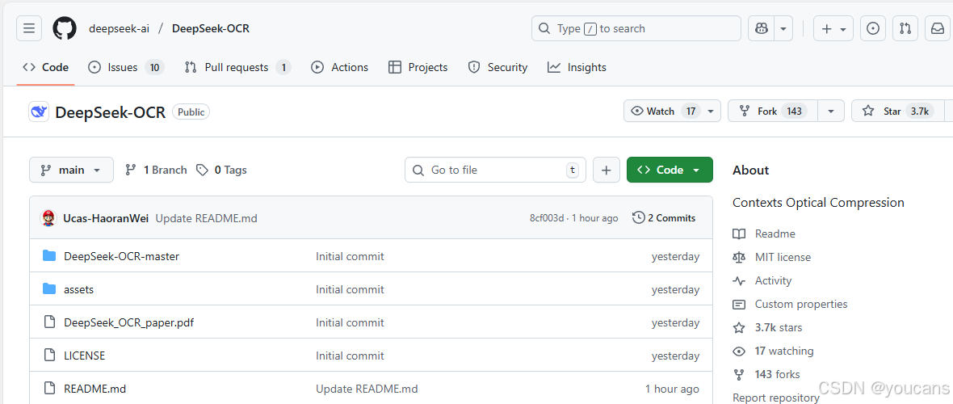Image resolution: width=953 pixels, height=404 pixels.
Task: Open the green Code dropdown button
Action: point(670,170)
